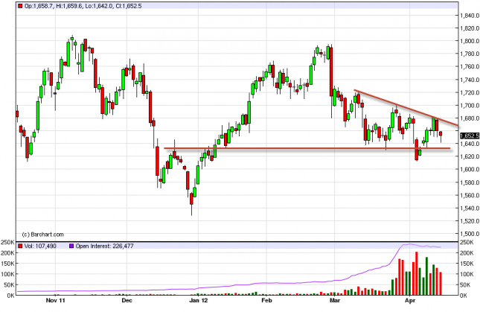Click the 1,680.0 price axis label
This screenshot has width=480, height=312.
[x=470, y=118]
